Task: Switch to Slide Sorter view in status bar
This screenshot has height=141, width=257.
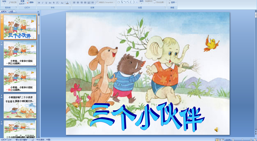Action: [220, 140]
